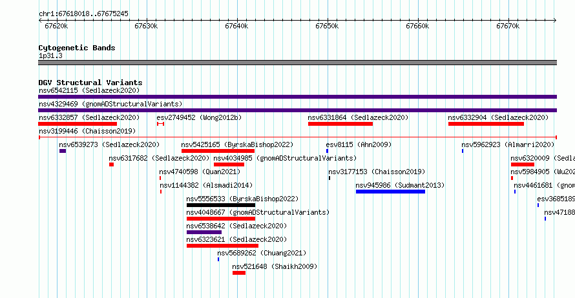Viewport: 575px width, 298px height.
Task: Click nsv521648 (Shaikh2009) label
Action: click(x=275, y=266)
